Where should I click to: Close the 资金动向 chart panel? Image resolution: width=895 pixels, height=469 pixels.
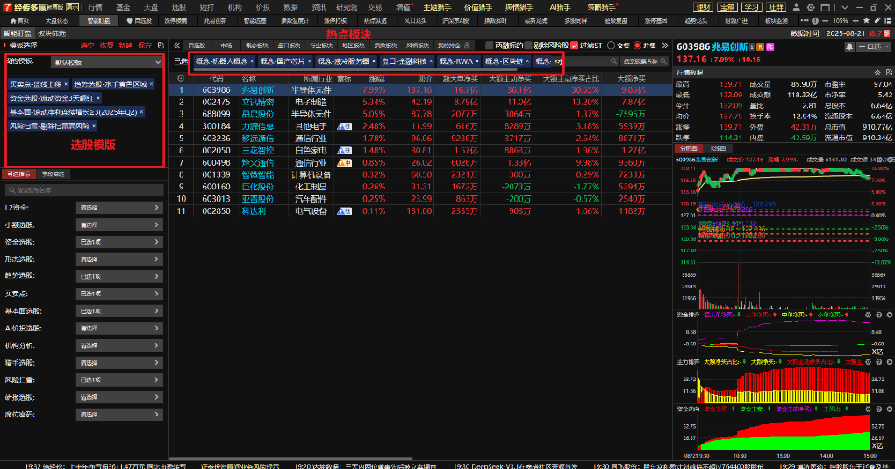[889, 409]
